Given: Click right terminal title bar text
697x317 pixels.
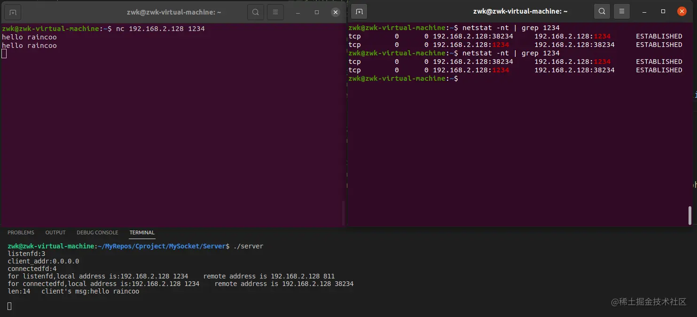Looking at the screenshot, I should [520, 11].
